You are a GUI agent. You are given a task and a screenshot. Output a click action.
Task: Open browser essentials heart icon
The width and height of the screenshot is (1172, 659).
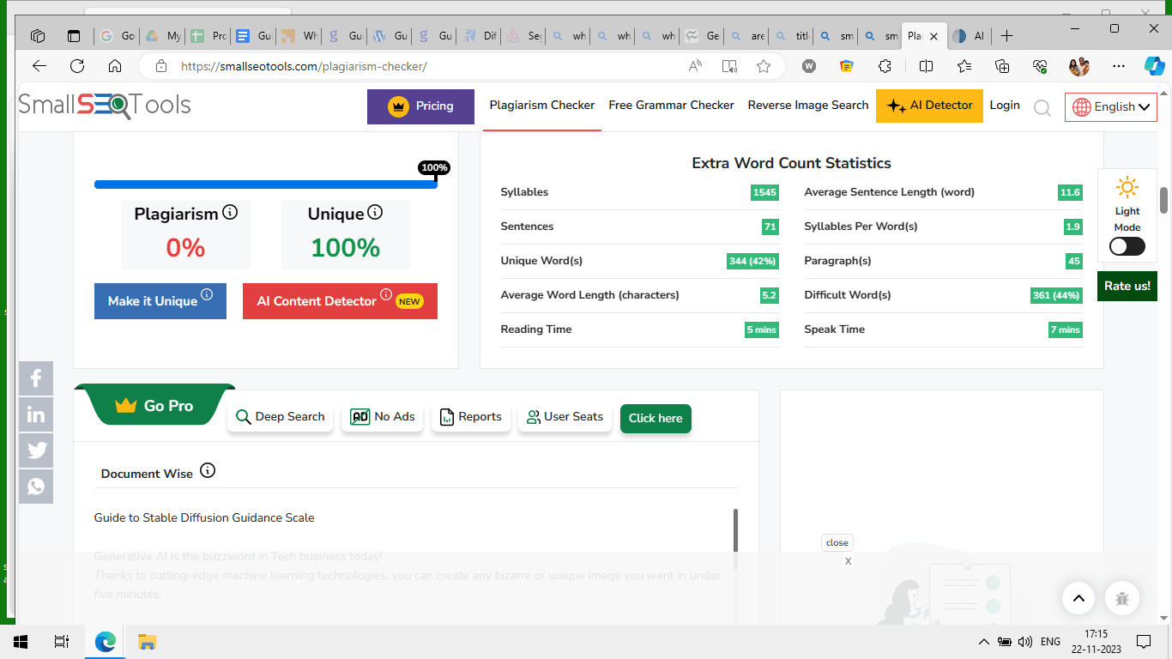click(x=1040, y=66)
